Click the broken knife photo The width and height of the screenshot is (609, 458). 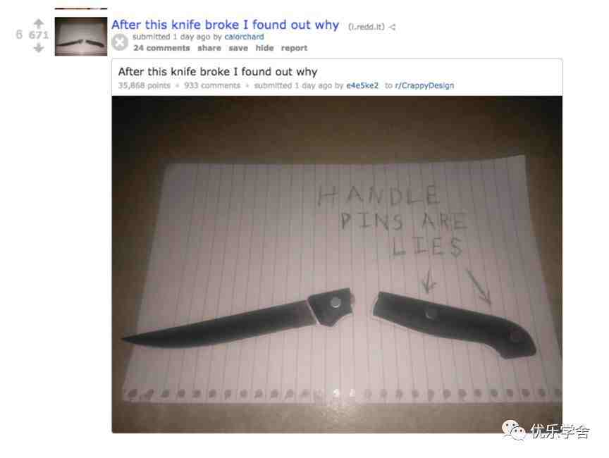[337, 264]
